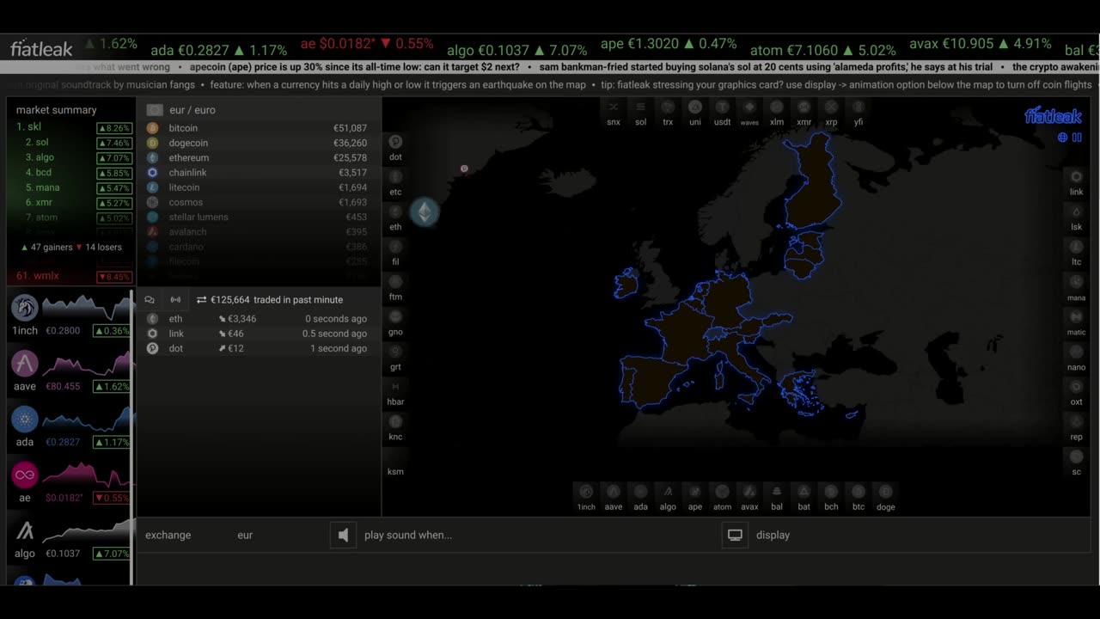The width and height of the screenshot is (1100, 619).
Task: Select the bal icon below the map
Action: pyautogui.click(x=777, y=492)
